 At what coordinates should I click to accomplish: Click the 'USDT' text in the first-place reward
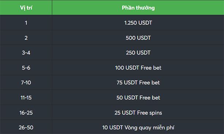coord(145,23)
